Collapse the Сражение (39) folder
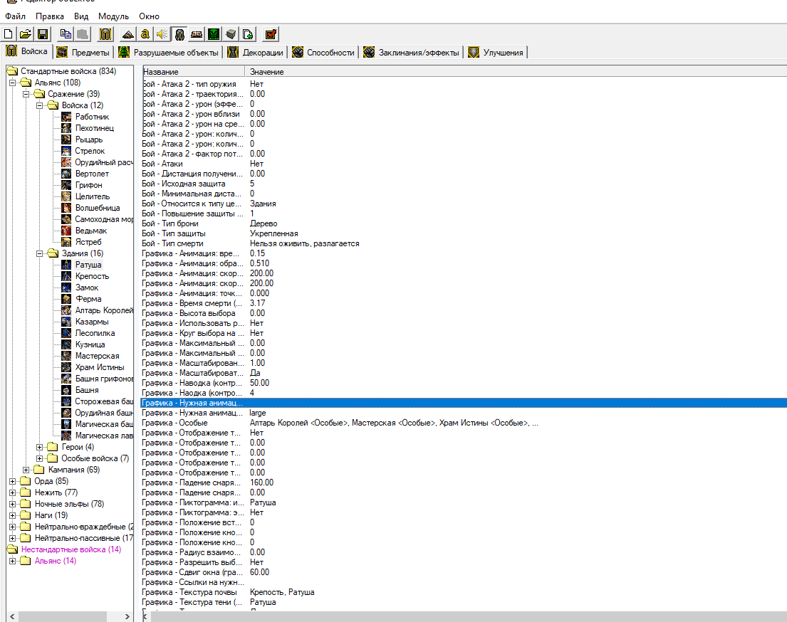Screen dimensions: 787x622 coord(26,95)
